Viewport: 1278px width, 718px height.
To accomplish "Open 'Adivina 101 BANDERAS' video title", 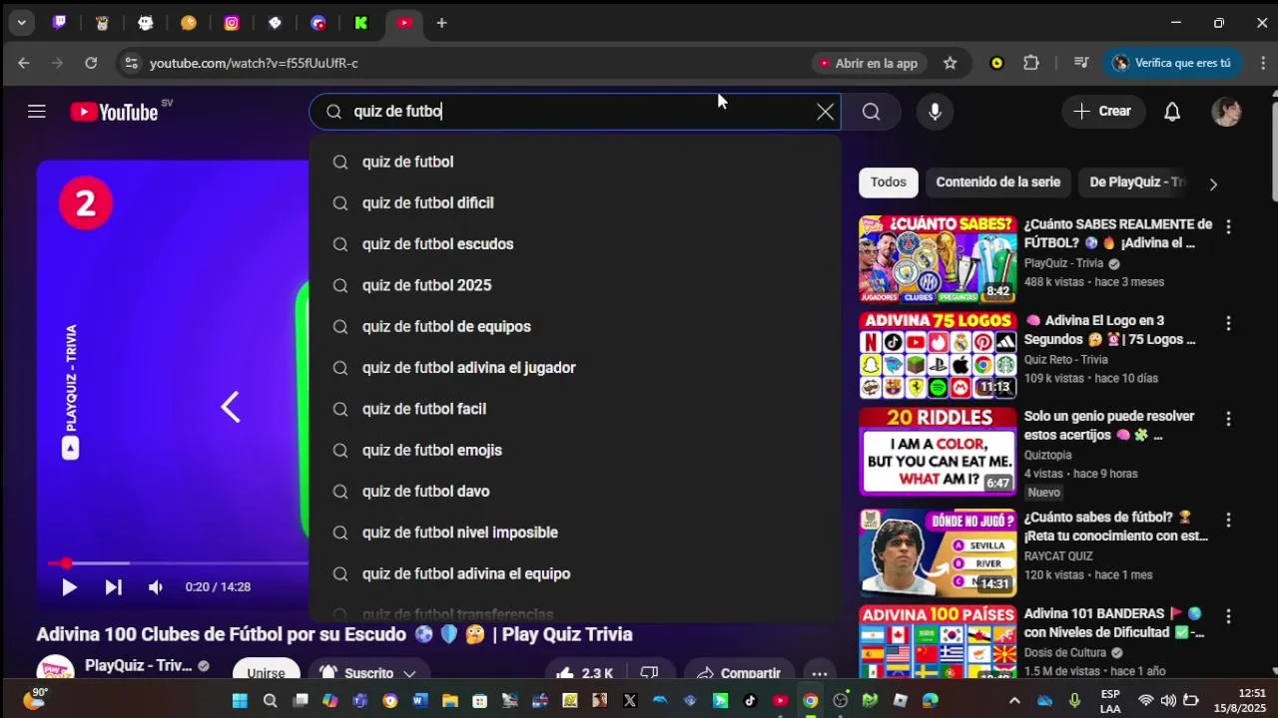I will [x=1113, y=623].
